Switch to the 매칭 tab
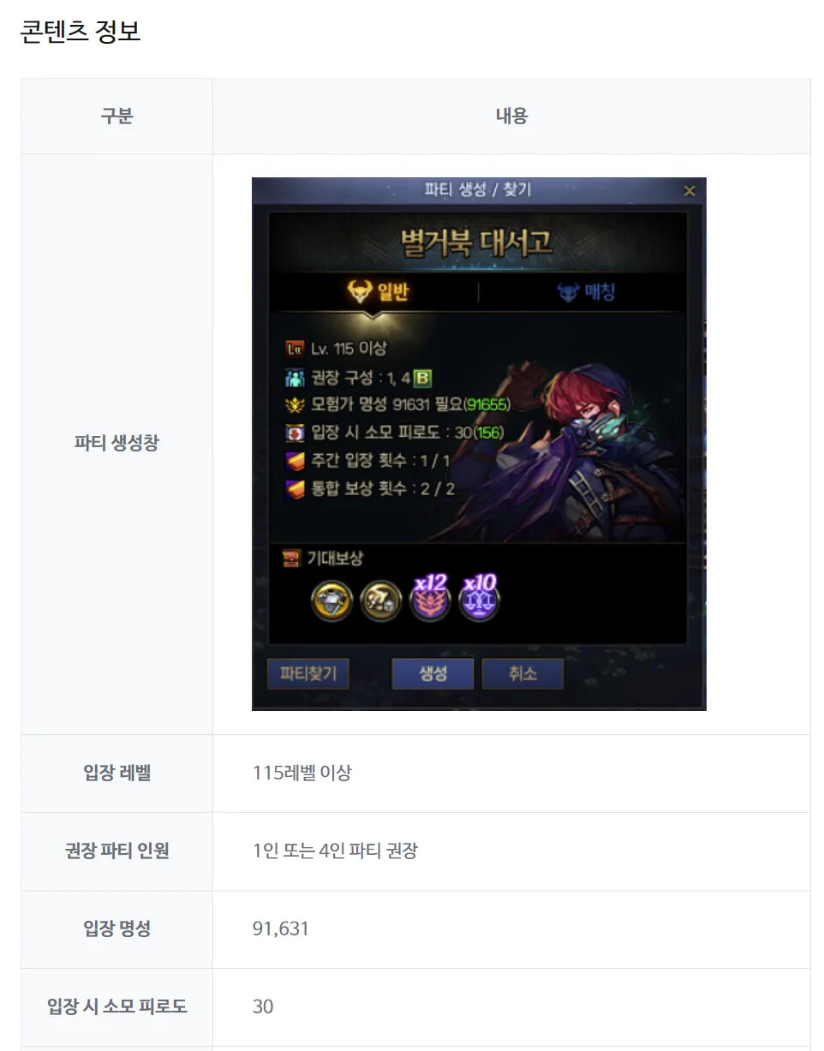Image resolution: width=824 pixels, height=1051 pixels. pyautogui.click(x=586, y=292)
